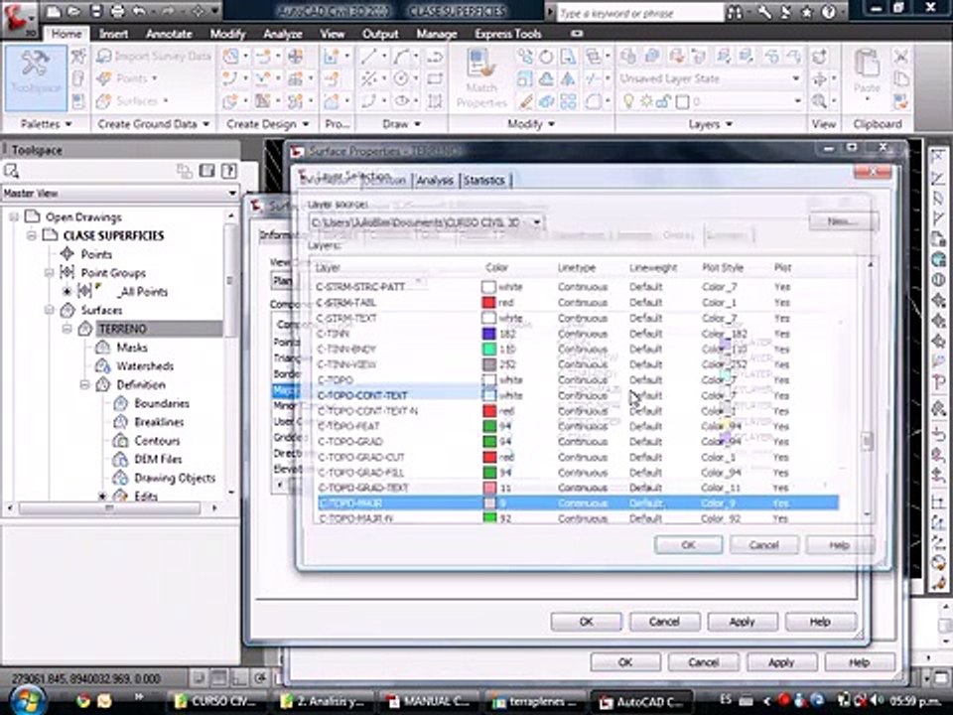The height and width of the screenshot is (715, 953).
Task: Click the layer lightbulb on/off icon
Action: [629, 101]
